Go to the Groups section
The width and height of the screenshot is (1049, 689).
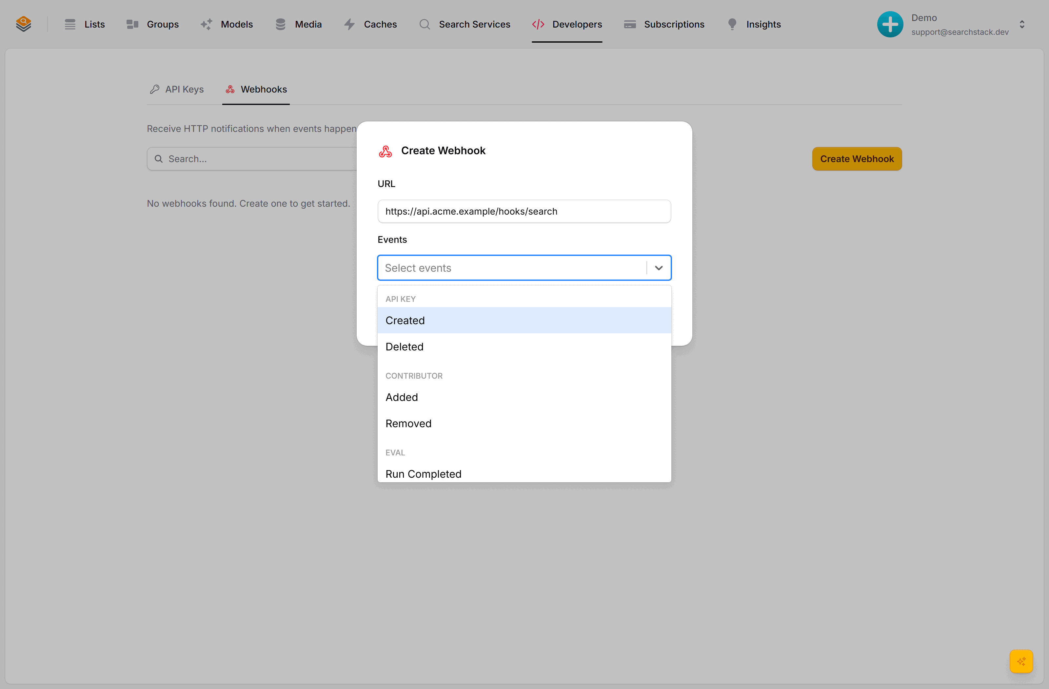pos(152,24)
